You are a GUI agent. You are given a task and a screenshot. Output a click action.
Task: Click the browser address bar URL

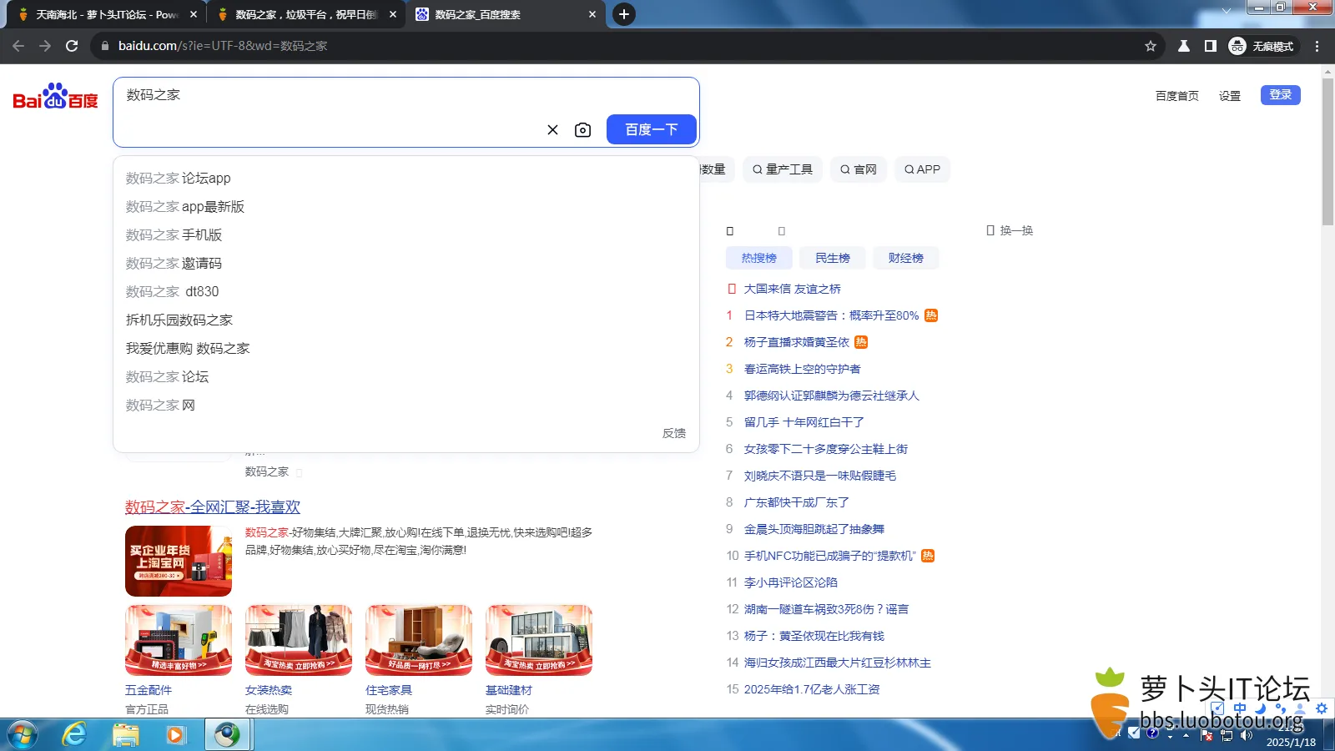[x=223, y=46]
